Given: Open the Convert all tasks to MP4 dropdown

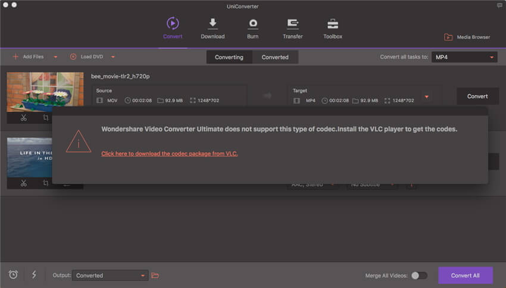Looking at the screenshot, I should click(464, 57).
